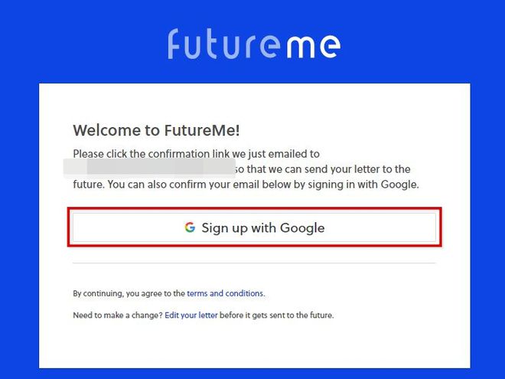Screen dimensions: 505x379
Task: Click the word 'Google' in the sign-up button
Action: coord(302,228)
